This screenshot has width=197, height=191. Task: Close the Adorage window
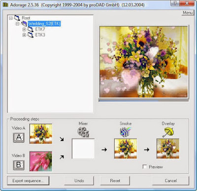187,3
